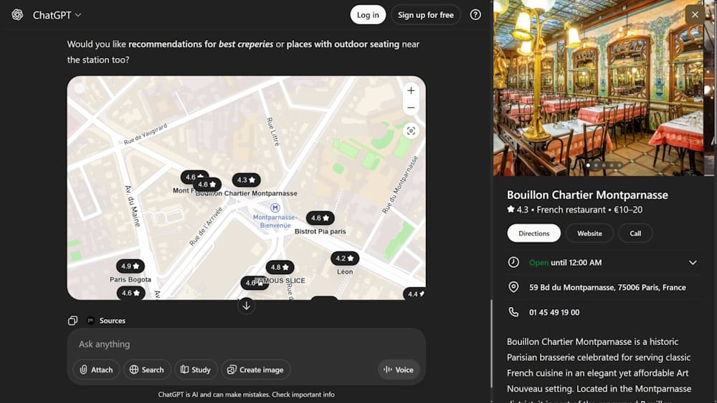Open Directions for Bouillon Chartier

[533, 233]
